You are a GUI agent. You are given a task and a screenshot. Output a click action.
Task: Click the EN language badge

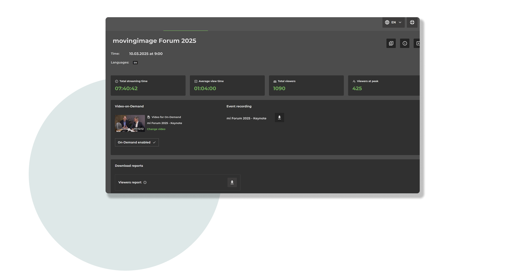(135, 63)
